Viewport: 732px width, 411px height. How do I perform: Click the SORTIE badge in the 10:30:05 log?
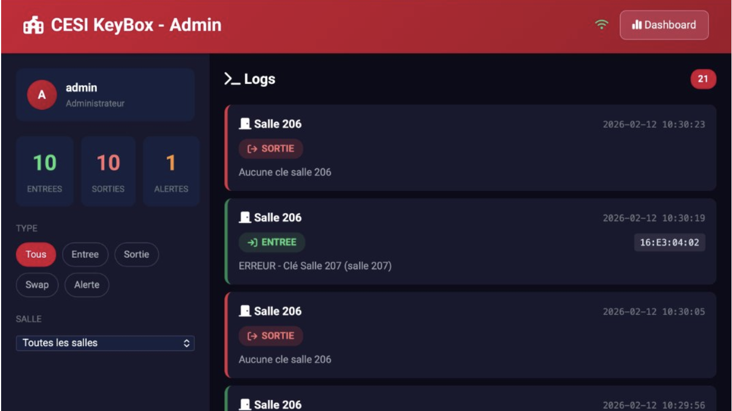271,336
